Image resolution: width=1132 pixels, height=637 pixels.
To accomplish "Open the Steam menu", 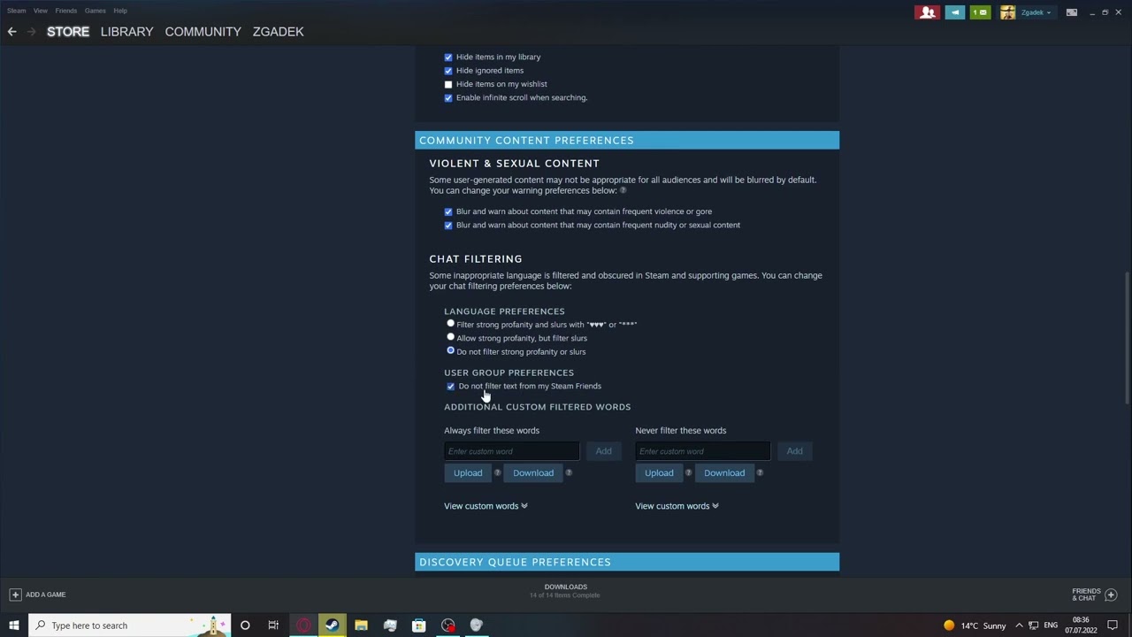I will (17, 11).
